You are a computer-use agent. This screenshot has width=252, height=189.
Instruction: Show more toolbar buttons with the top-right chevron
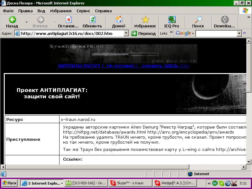pos(249,17)
